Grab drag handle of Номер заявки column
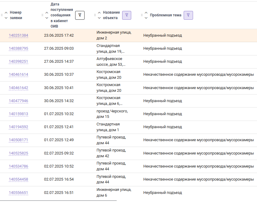Image resolution: width=257 pixels, height=203 pixels. (x=2, y=15)
